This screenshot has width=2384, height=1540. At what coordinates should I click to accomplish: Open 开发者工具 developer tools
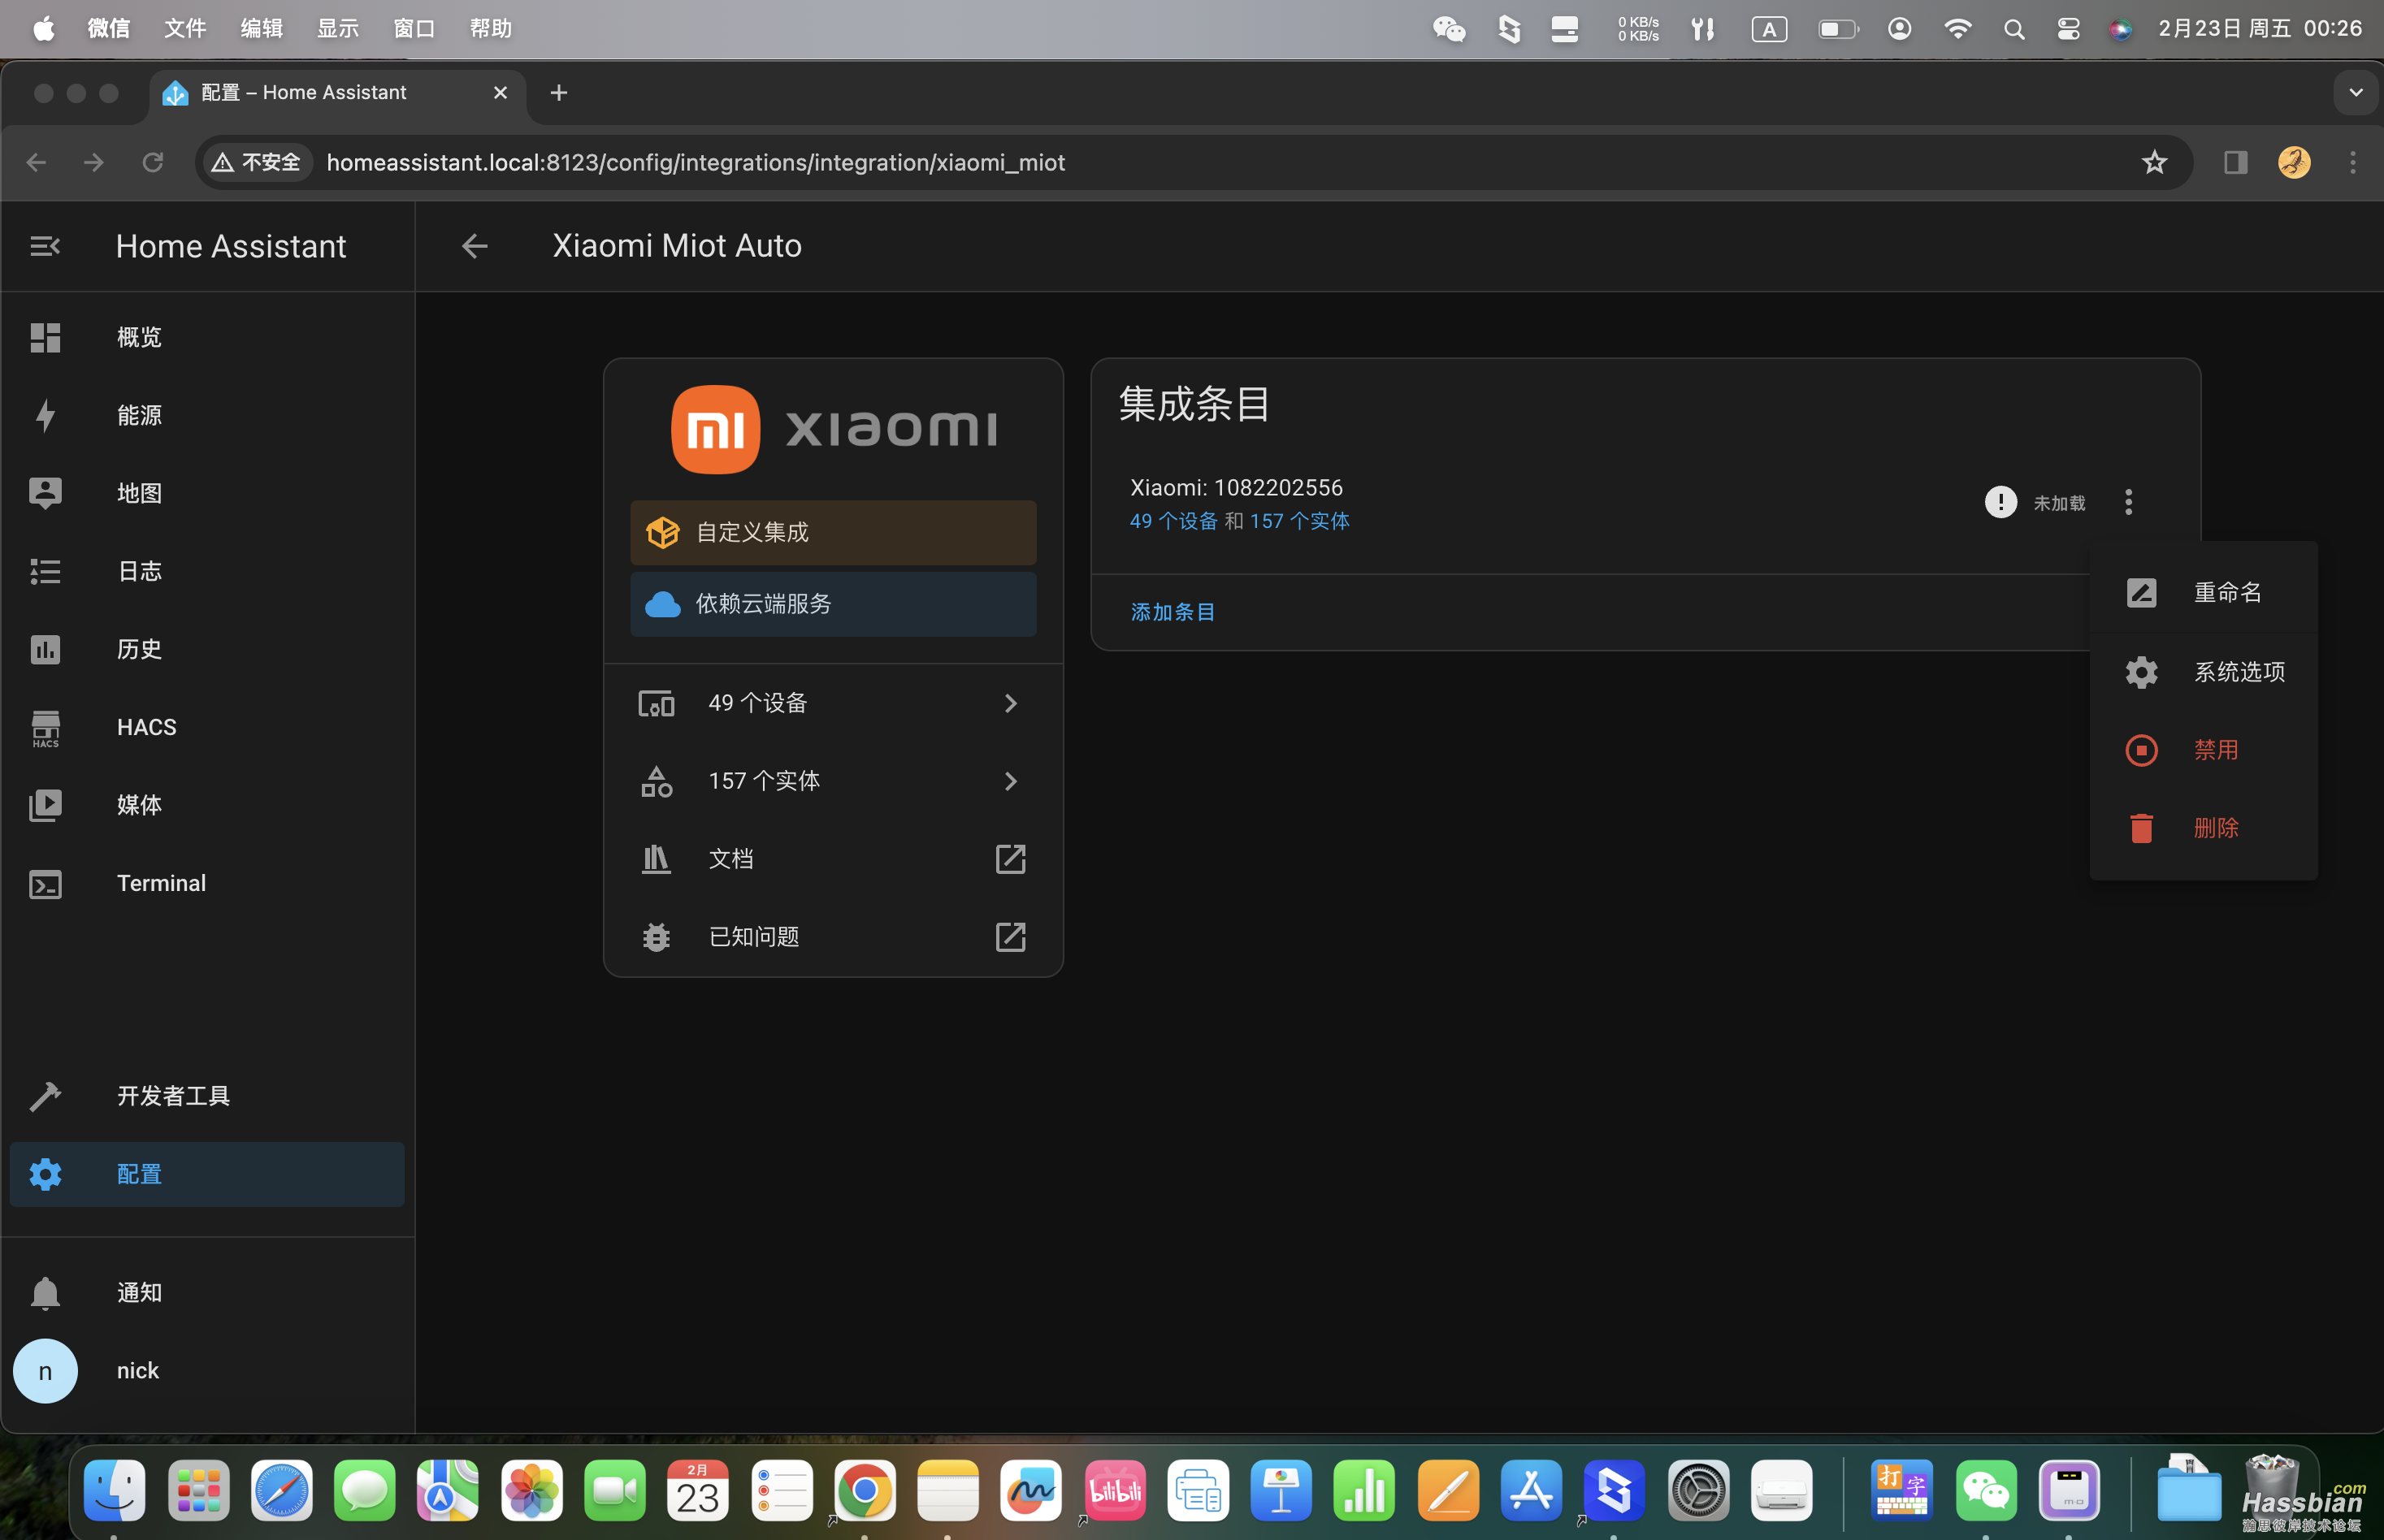pyautogui.click(x=207, y=1096)
